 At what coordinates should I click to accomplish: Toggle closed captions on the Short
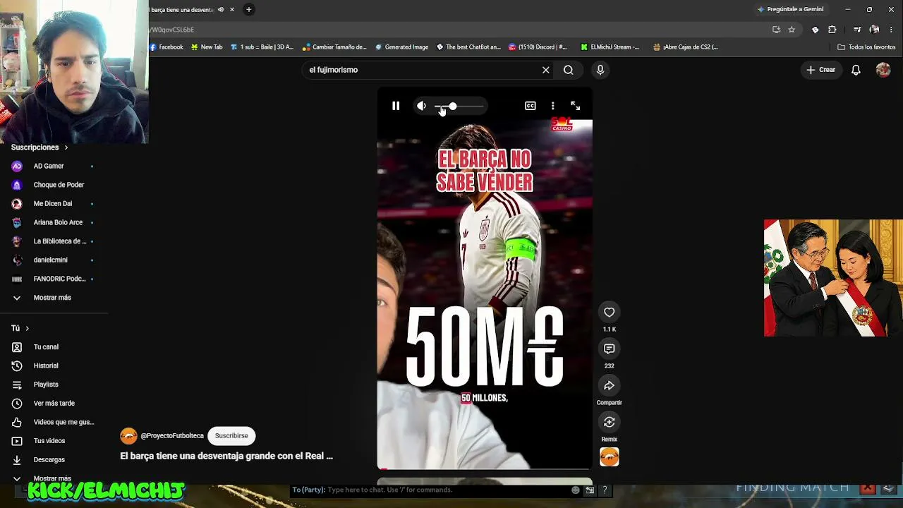pos(531,106)
